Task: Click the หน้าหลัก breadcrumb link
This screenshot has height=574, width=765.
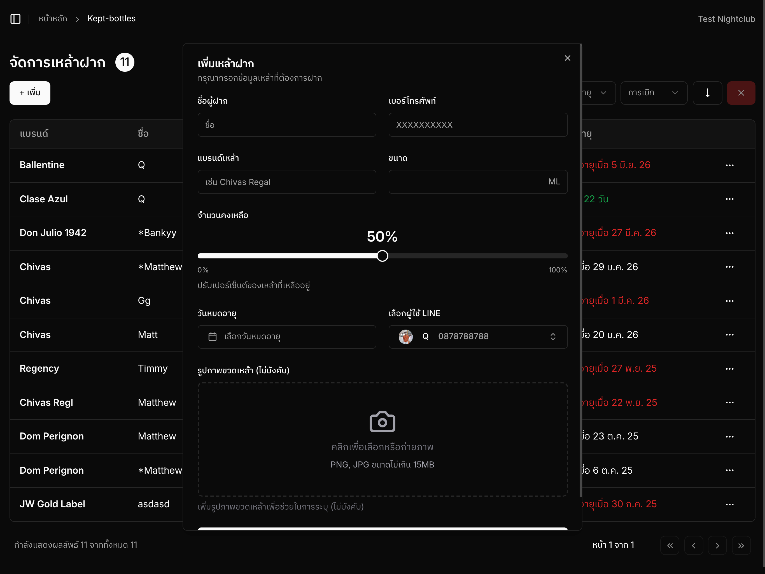Action: 53,19
